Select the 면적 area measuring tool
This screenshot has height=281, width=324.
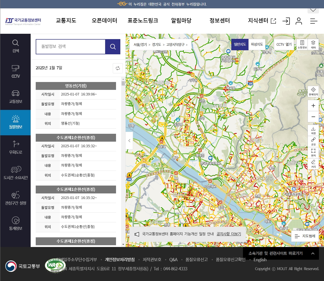[313, 153]
